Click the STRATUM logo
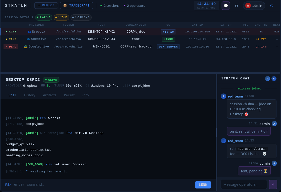The height and width of the screenshot is (192, 281). click(x=16, y=6)
